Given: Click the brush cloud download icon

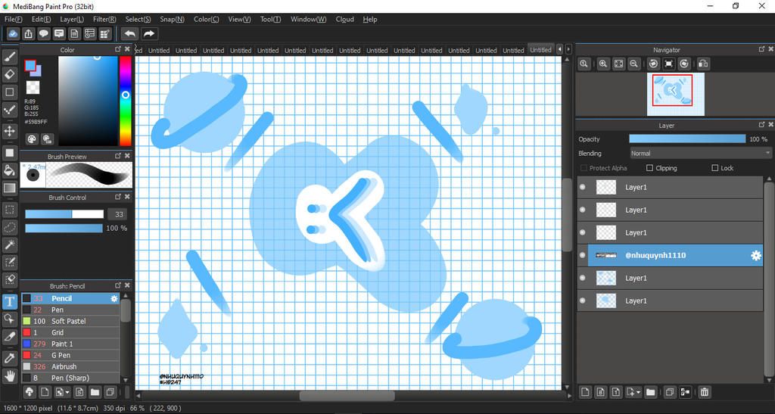Looking at the screenshot, I should [30, 392].
